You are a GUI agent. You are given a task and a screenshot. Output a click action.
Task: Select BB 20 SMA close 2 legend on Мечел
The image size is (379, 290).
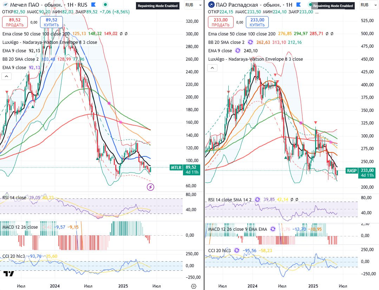tap(20, 59)
